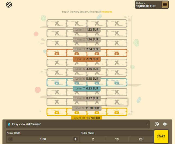The height and width of the screenshot is (144, 175).
Task: Choose the quick stake value 10
Action: pyautogui.click(x=117, y=139)
